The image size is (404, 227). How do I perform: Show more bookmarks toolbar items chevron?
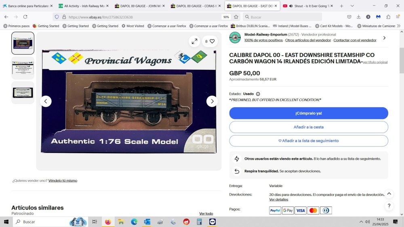click(x=399, y=26)
